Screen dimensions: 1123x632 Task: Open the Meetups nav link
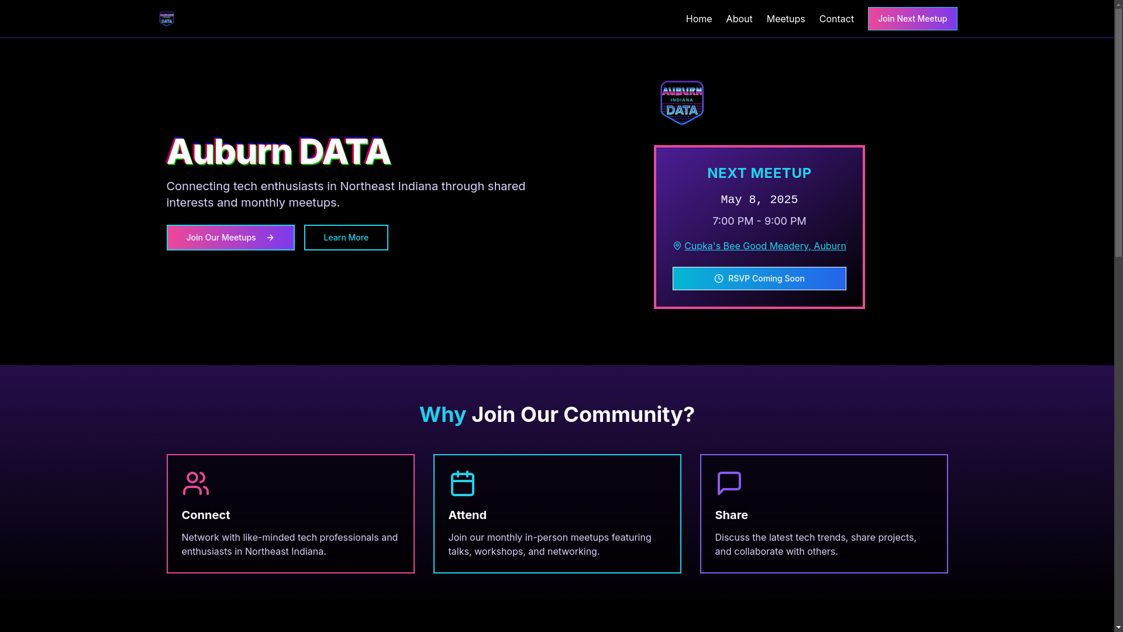(786, 19)
